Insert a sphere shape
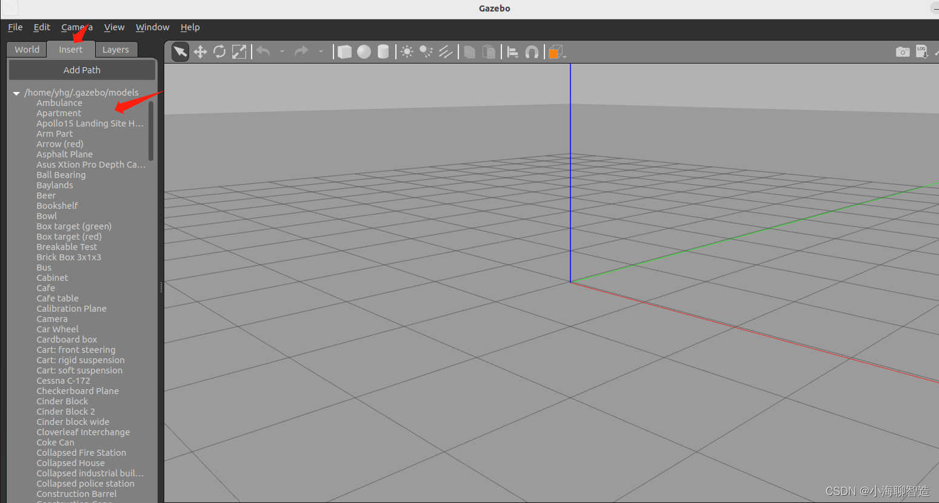Image resolution: width=939 pixels, height=503 pixels. click(x=364, y=52)
